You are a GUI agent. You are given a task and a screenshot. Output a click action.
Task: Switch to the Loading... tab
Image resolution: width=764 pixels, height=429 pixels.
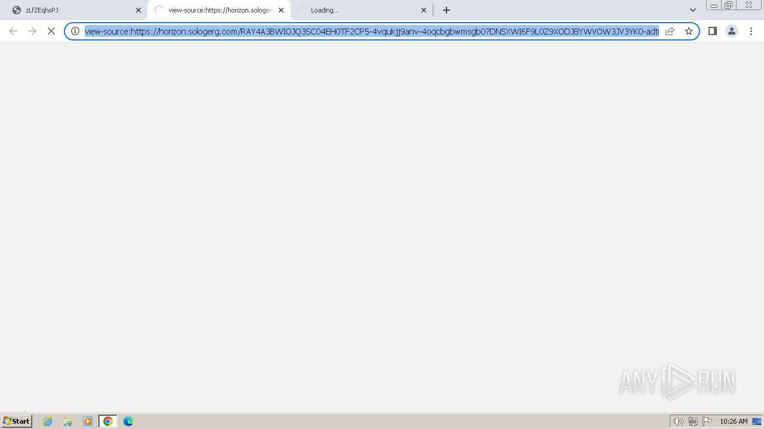pos(362,10)
